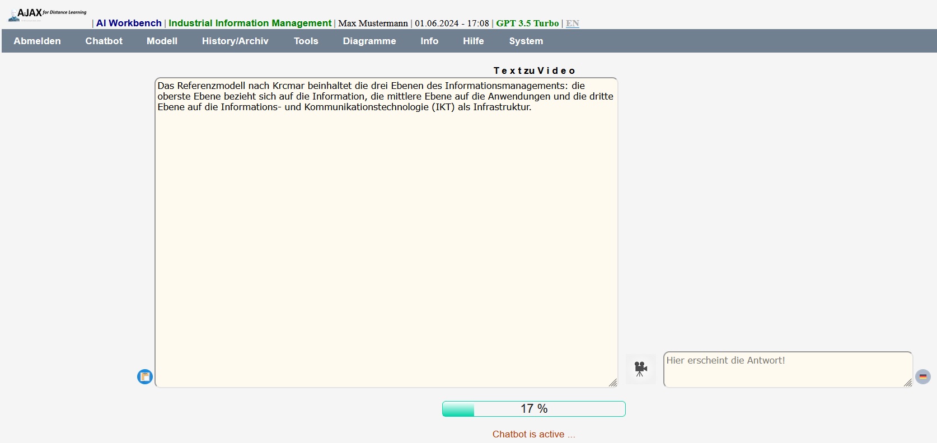The height and width of the screenshot is (443, 937).
Task: Open the Info menu
Action: [429, 41]
